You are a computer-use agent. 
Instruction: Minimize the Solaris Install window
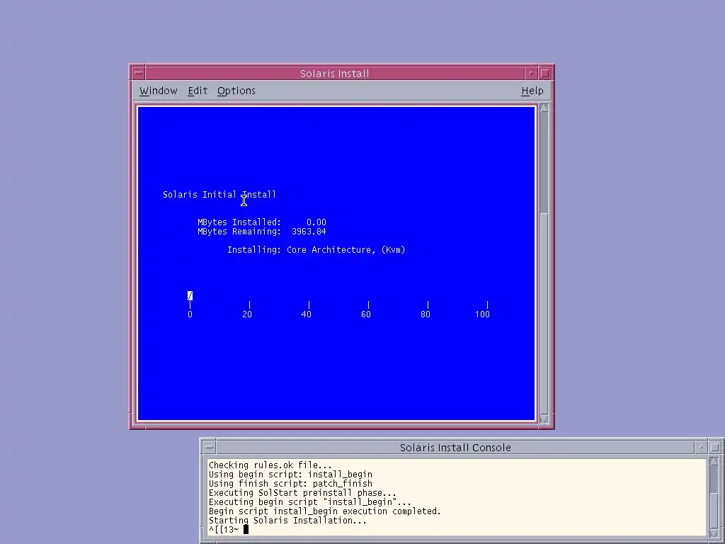531,73
